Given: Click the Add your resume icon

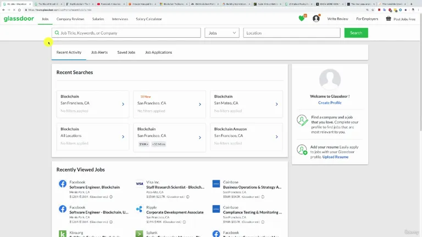Looking at the screenshot, I should (x=302, y=150).
